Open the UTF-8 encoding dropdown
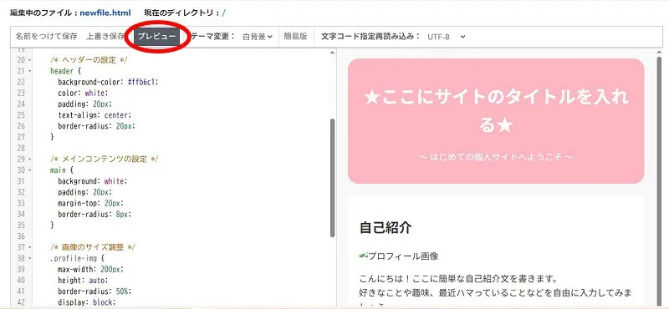Viewport: 669px width, 309px height. [446, 37]
